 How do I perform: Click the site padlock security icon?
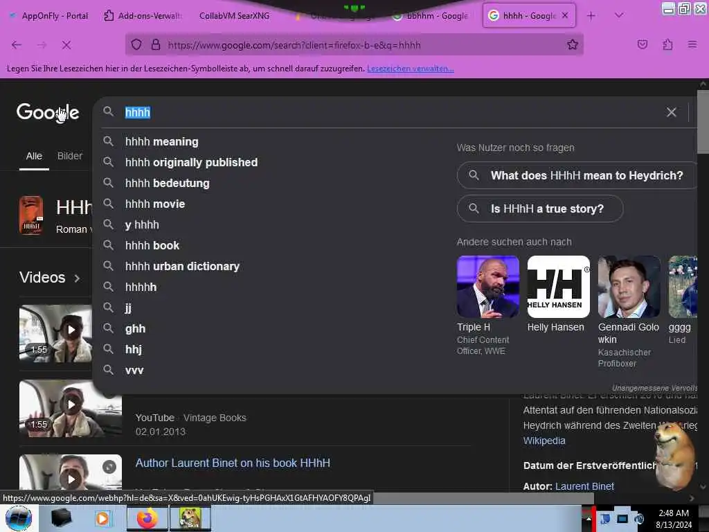(156, 45)
